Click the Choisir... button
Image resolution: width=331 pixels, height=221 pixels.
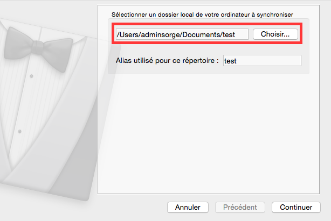click(x=275, y=34)
